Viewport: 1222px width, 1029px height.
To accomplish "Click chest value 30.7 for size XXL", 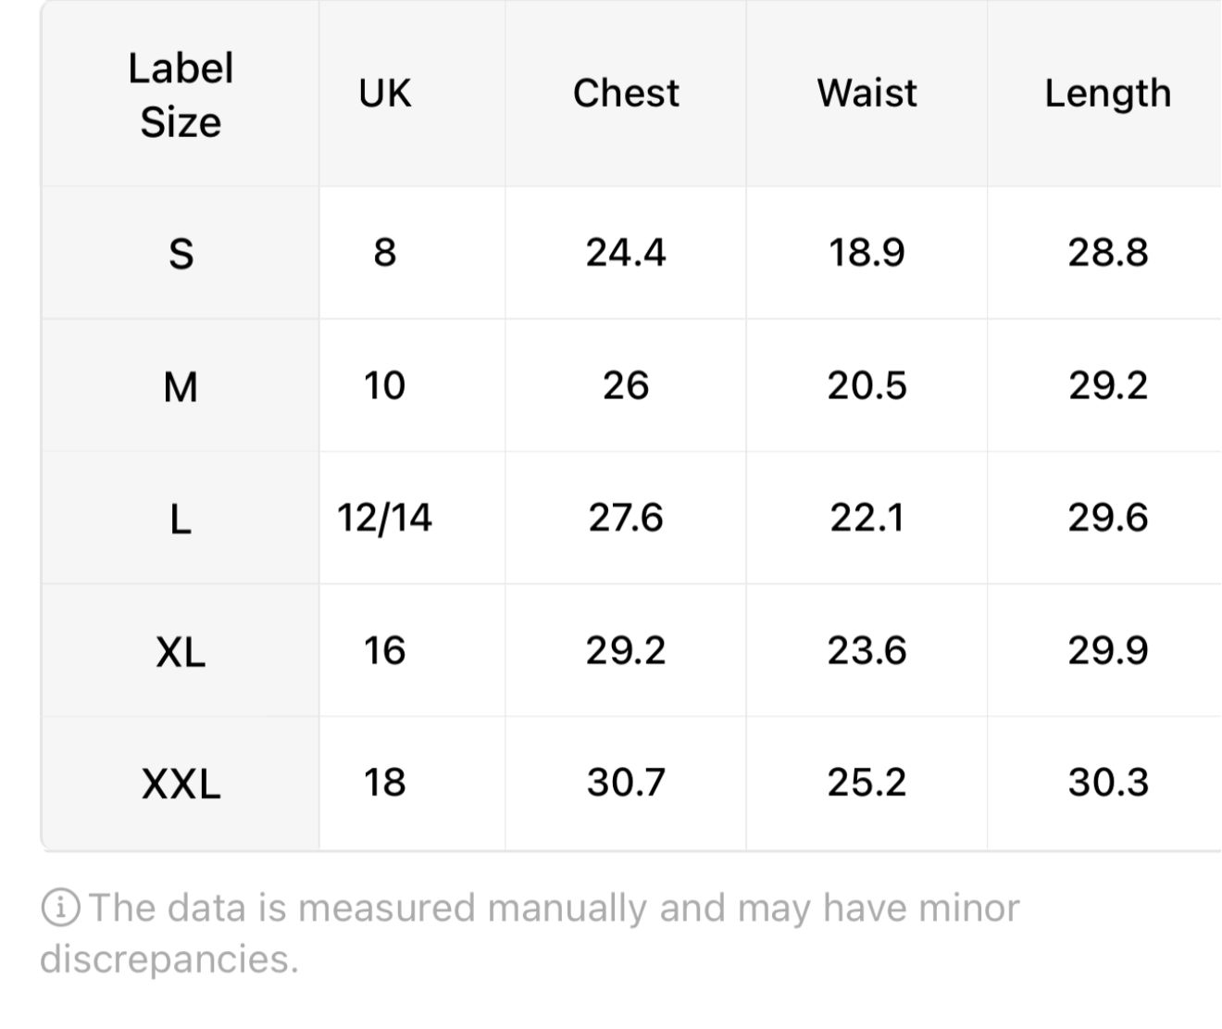I will [626, 783].
